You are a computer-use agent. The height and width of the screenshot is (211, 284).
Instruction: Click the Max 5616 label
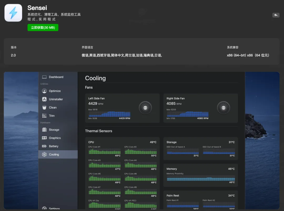[x=93, y=110]
